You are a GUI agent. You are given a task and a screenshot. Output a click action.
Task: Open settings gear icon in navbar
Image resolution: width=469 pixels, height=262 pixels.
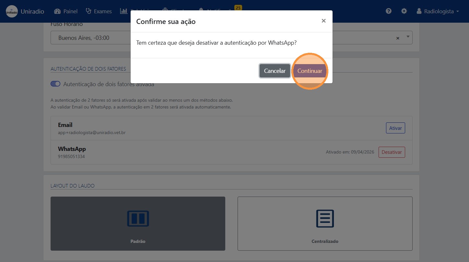(x=404, y=11)
